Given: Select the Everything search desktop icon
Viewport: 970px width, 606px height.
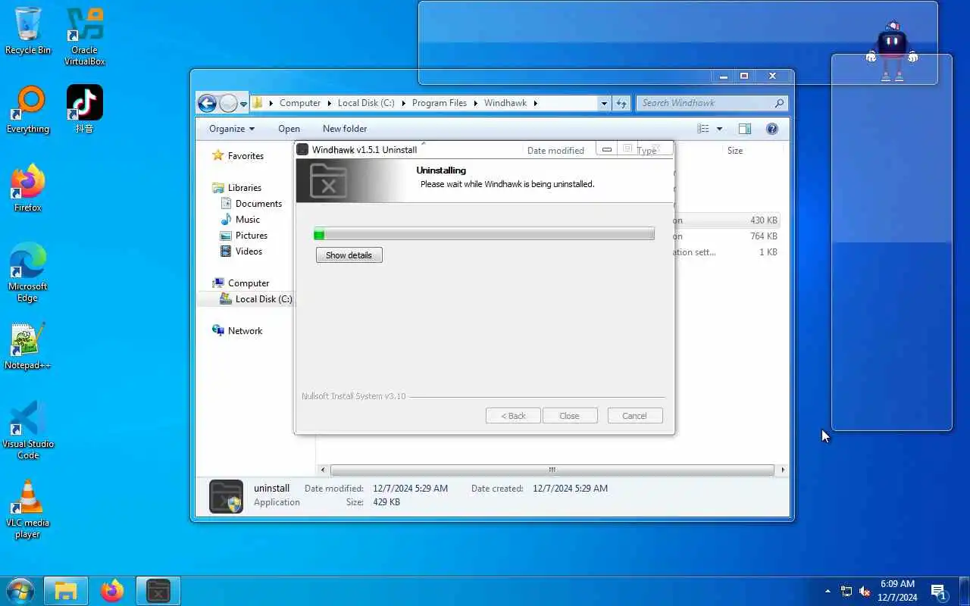Looking at the screenshot, I should click(28, 110).
